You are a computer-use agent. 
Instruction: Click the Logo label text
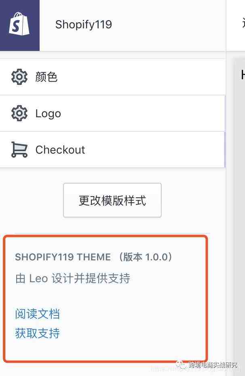pyautogui.click(x=48, y=114)
